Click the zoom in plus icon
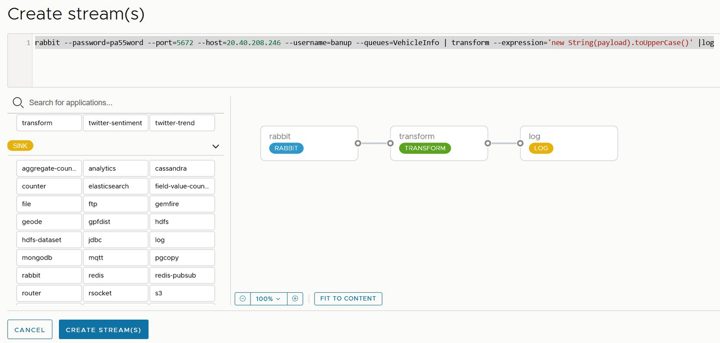 point(295,299)
